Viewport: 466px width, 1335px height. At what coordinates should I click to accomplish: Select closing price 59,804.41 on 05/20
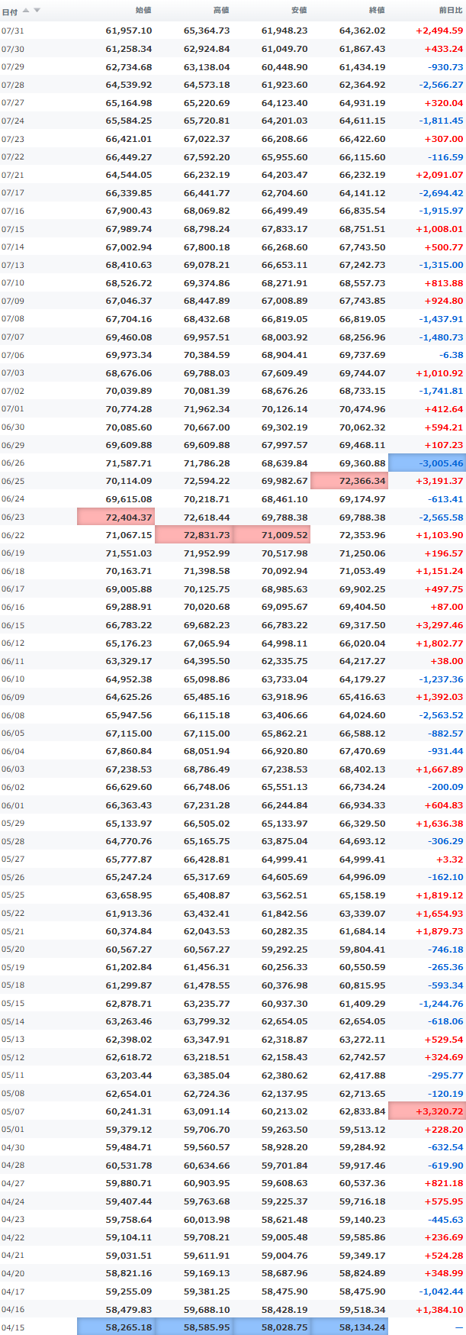pos(362,950)
